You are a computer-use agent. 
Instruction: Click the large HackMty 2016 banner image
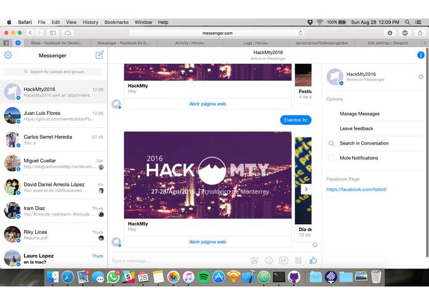pyautogui.click(x=207, y=175)
